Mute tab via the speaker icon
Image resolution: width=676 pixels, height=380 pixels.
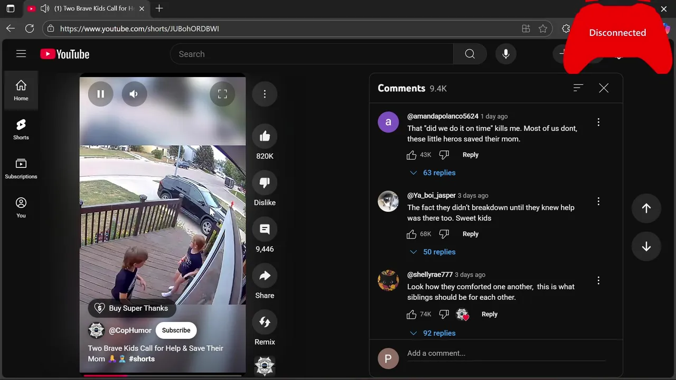click(x=45, y=8)
